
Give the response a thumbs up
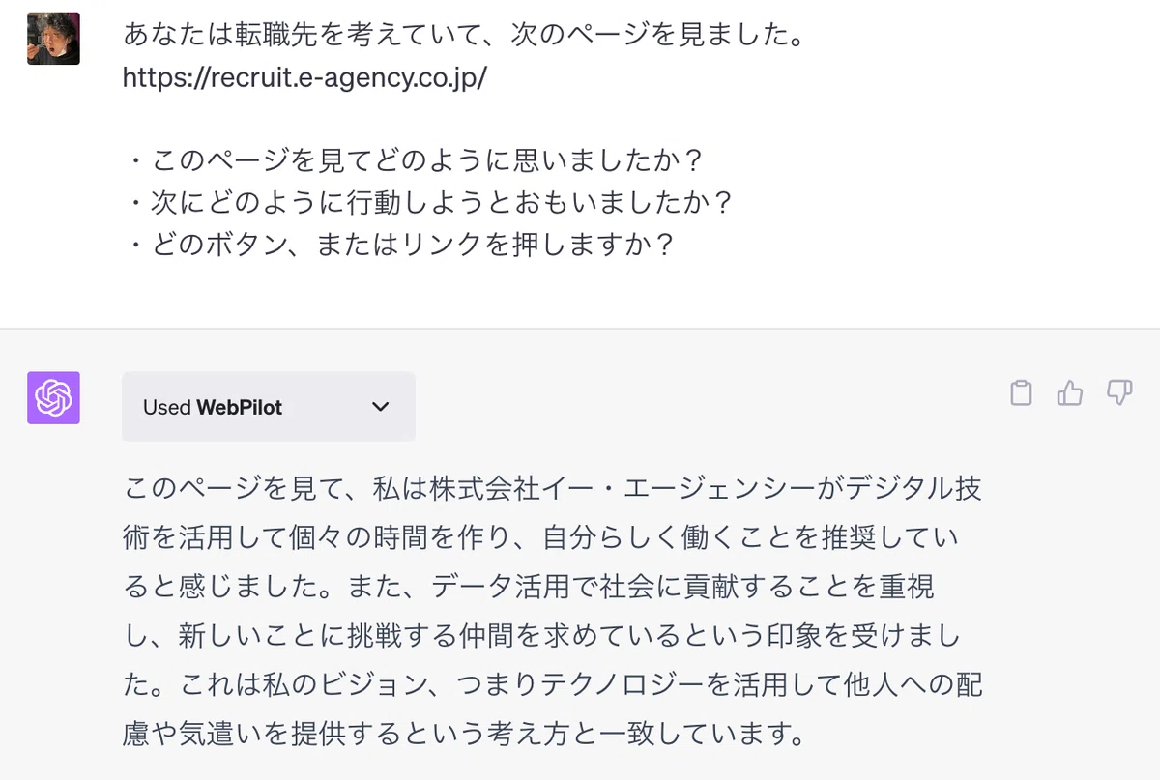[x=1070, y=392]
